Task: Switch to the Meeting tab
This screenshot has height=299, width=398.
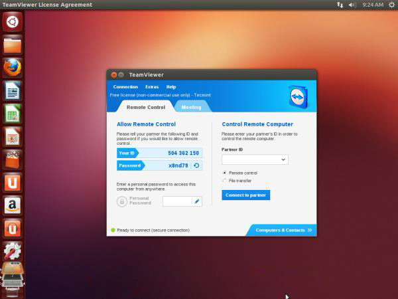Action: coord(192,107)
